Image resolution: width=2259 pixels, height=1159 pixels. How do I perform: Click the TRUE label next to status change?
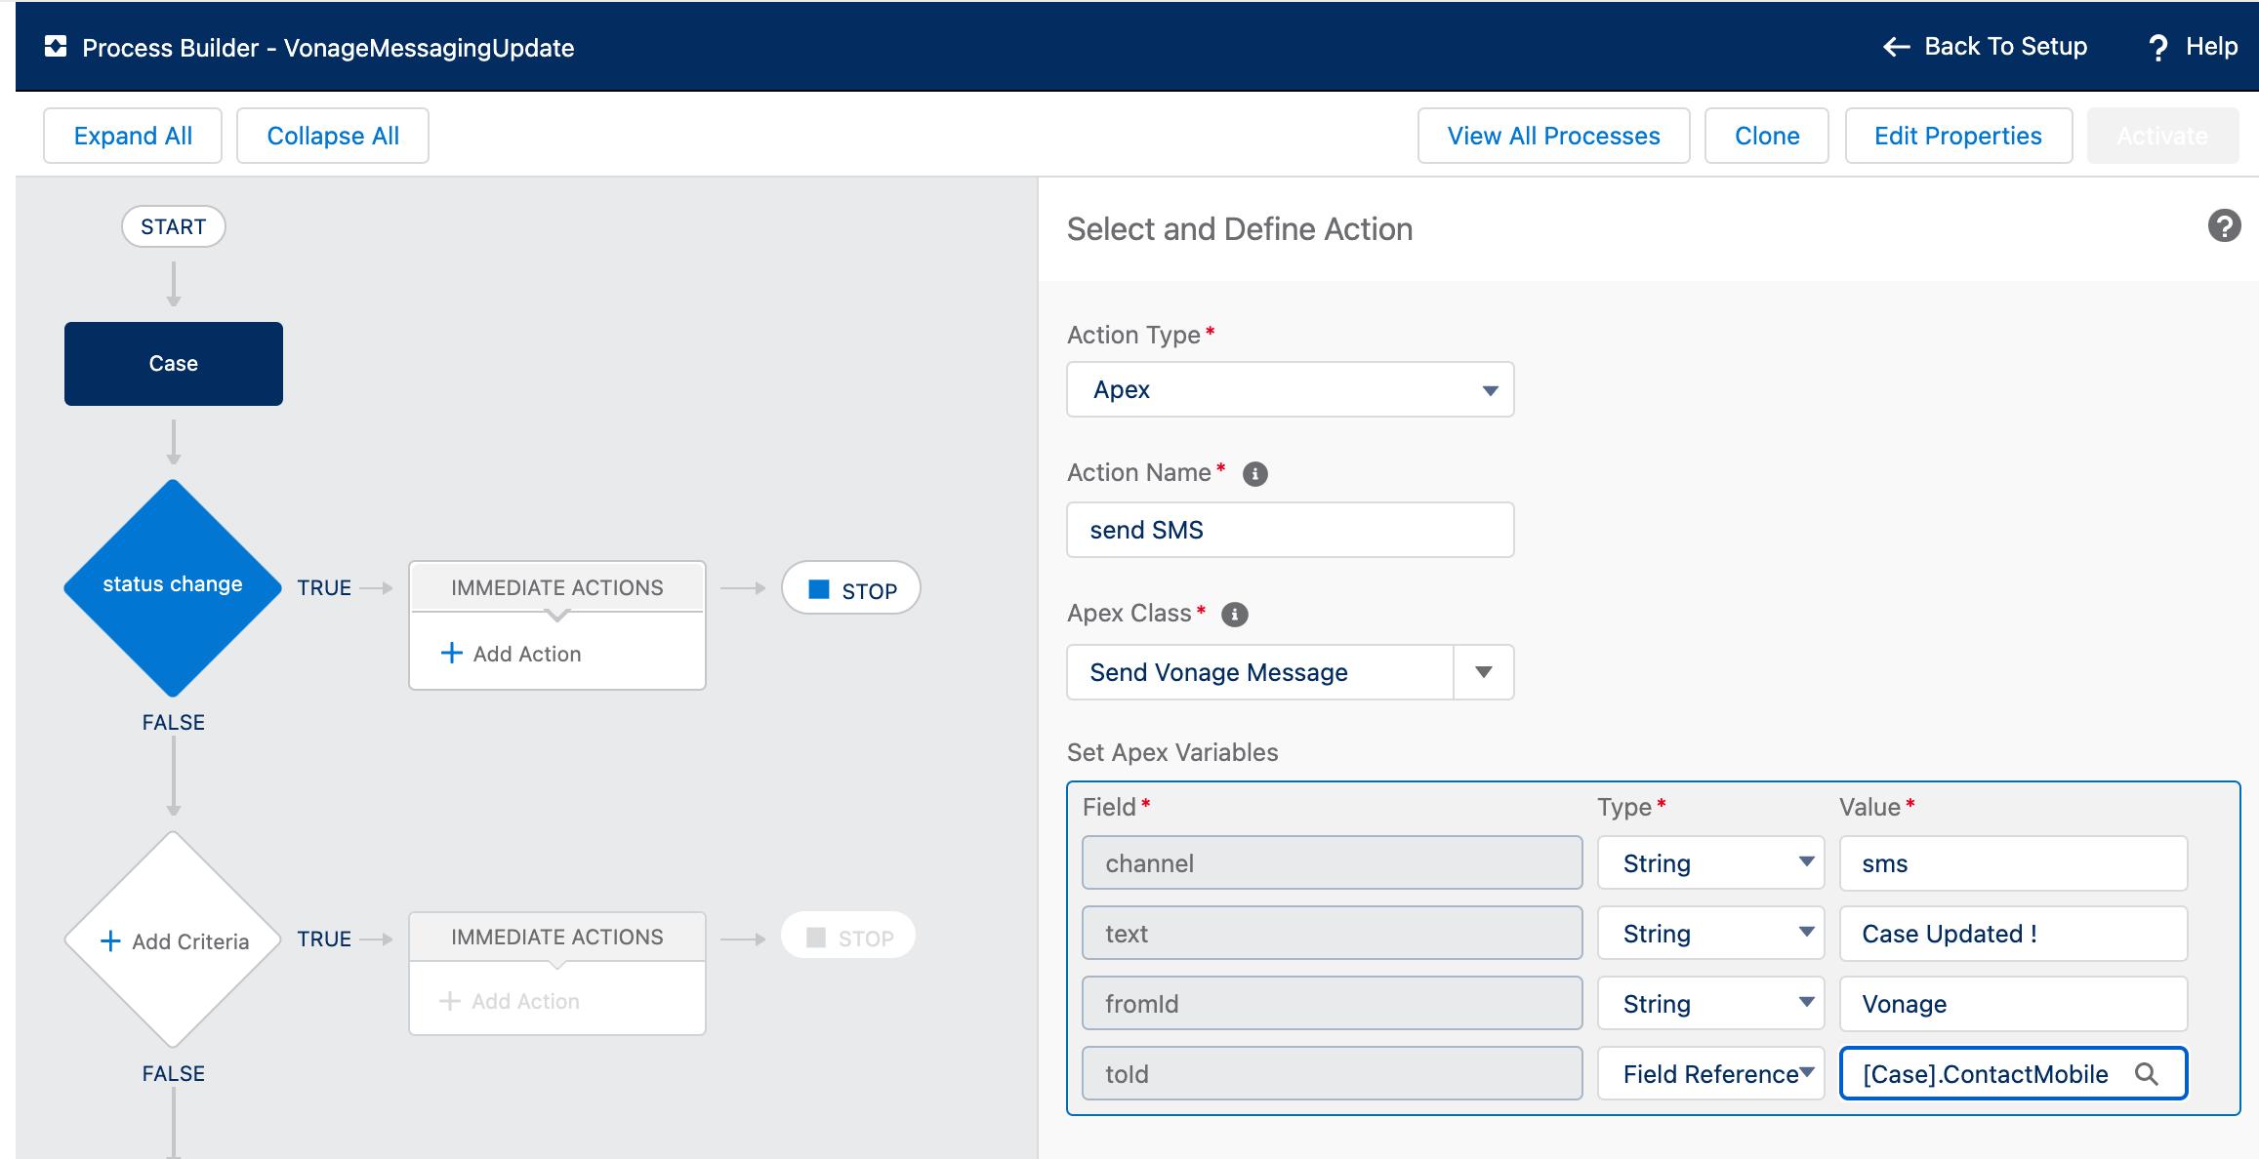pyautogui.click(x=324, y=587)
